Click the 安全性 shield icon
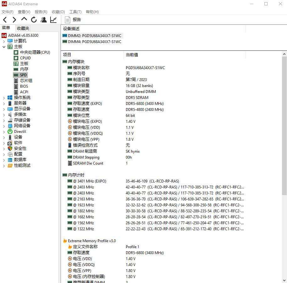The height and width of the screenshot is (283, 287). point(10,149)
